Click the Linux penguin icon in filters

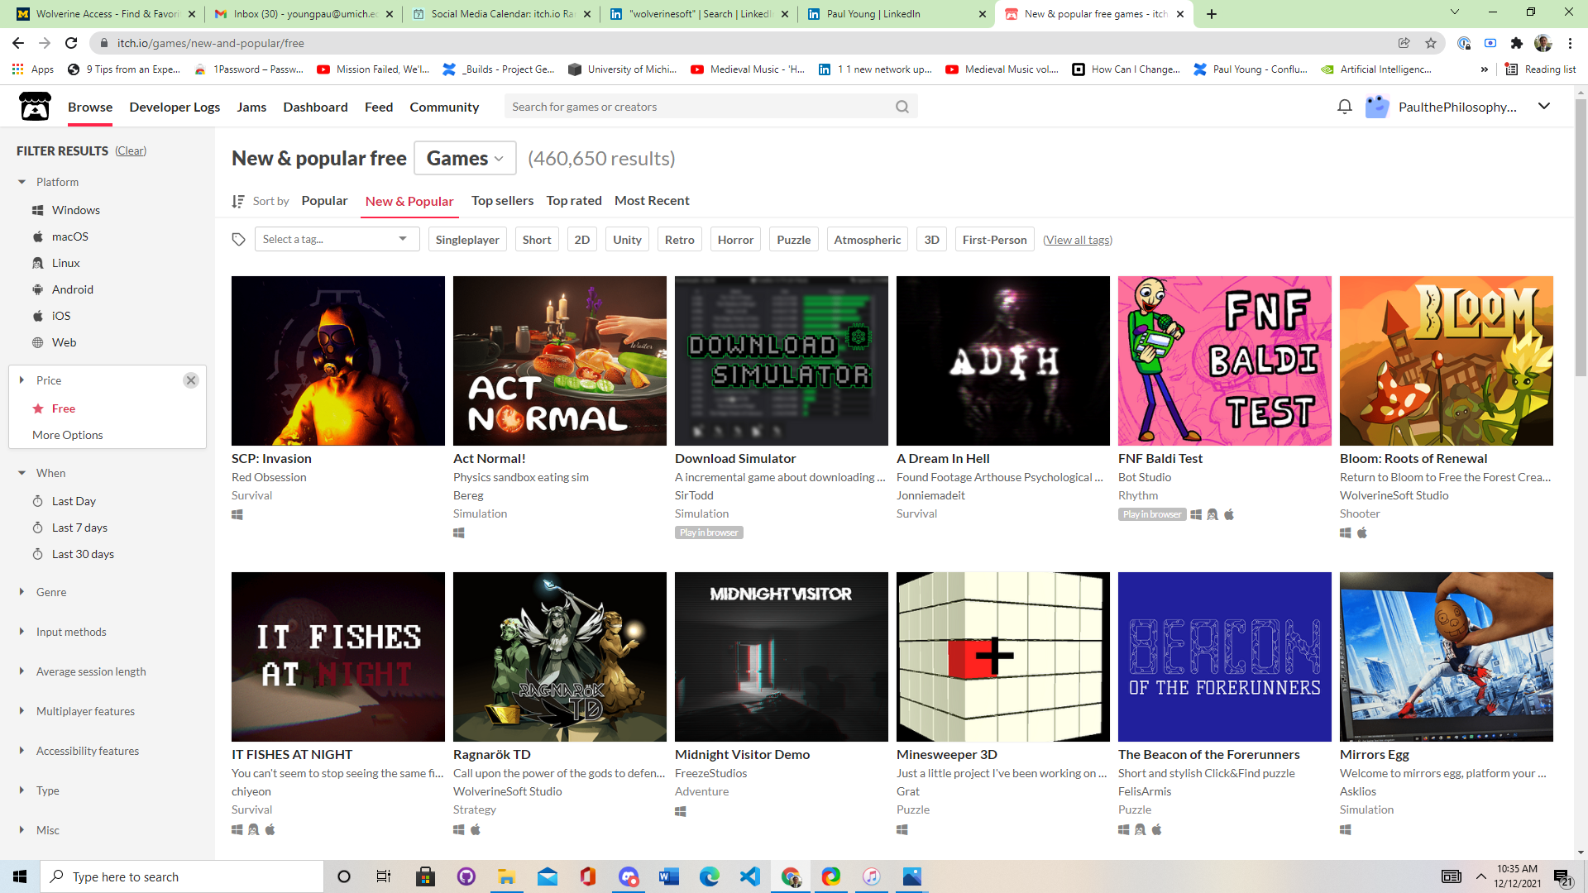tap(37, 263)
